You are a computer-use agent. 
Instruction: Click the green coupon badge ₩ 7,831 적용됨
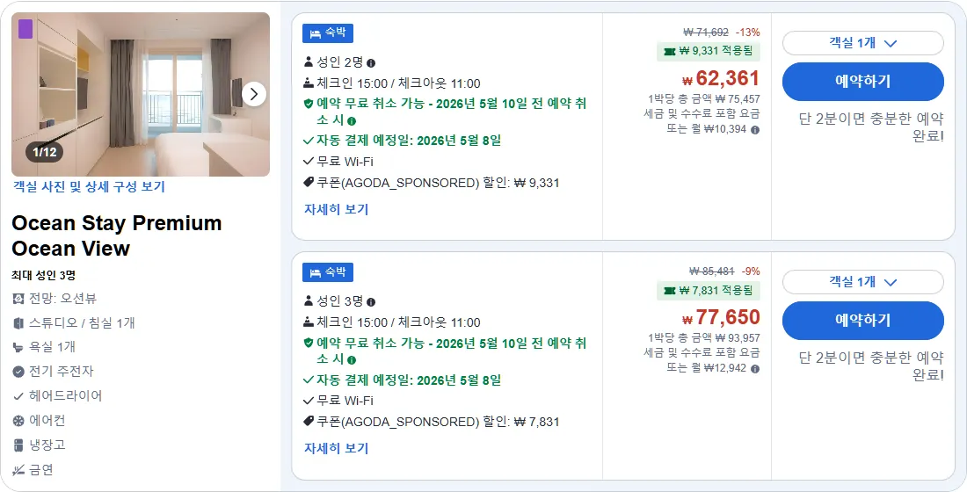pos(708,291)
